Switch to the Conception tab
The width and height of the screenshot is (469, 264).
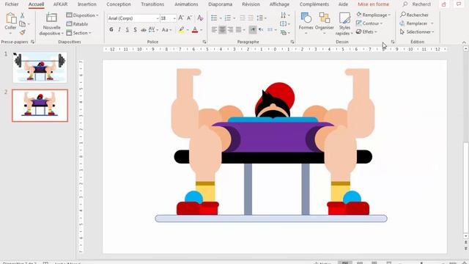pos(119,4)
